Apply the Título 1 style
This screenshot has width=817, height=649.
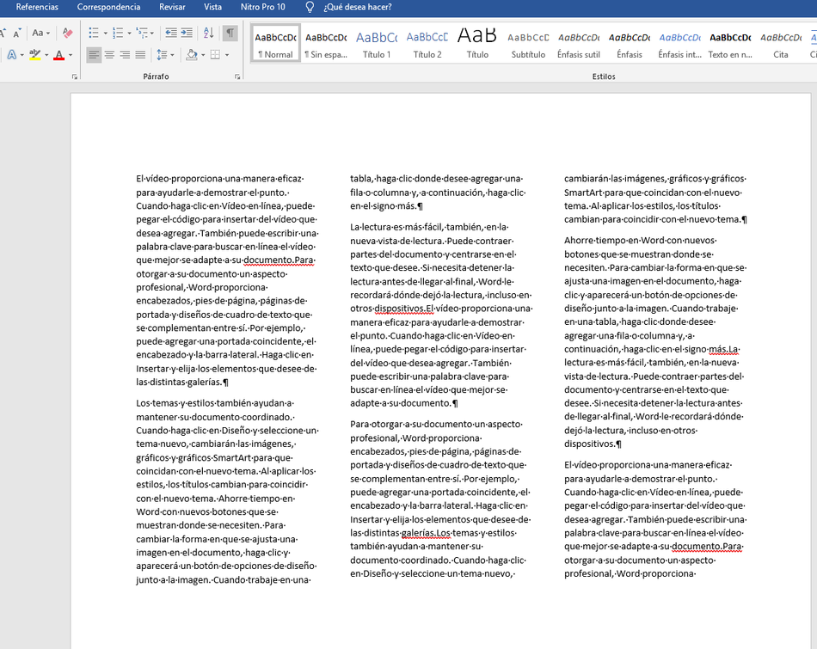coord(377,44)
